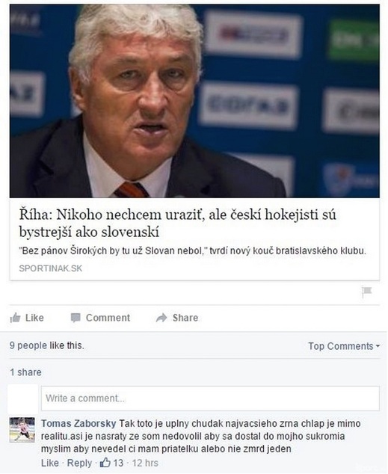The width and height of the screenshot is (388, 474).
Task: Click the Share arrow icon
Action: point(161,318)
